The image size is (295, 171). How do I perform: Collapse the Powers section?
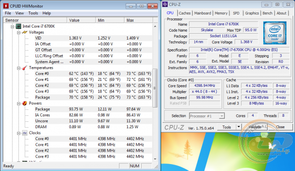coord(18,103)
